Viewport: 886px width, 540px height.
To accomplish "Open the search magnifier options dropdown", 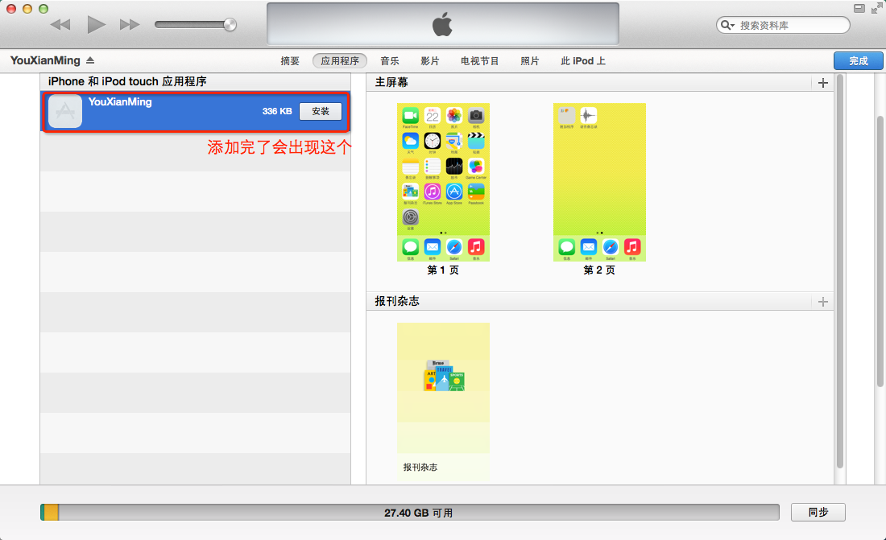I will click(x=727, y=25).
